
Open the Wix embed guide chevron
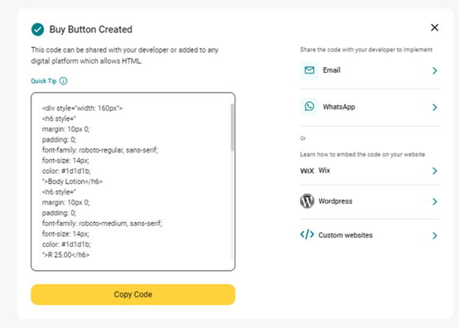pyautogui.click(x=435, y=171)
